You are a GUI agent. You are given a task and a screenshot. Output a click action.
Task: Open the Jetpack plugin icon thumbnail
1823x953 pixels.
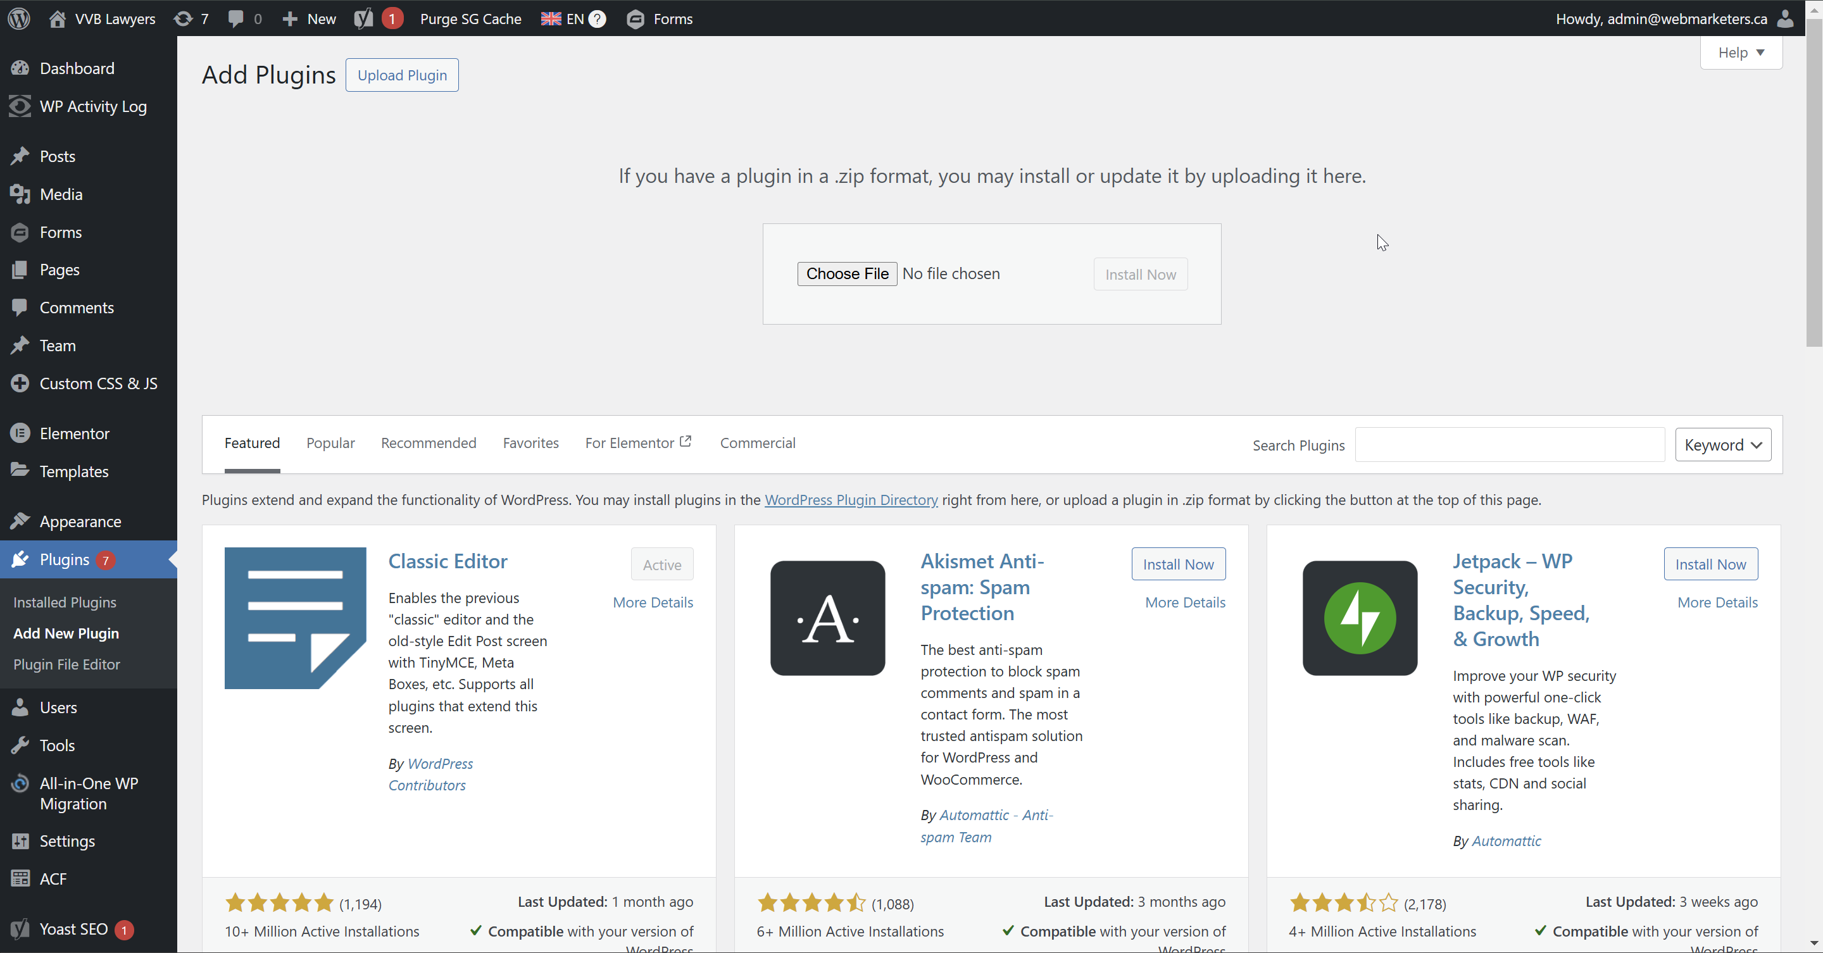pos(1360,618)
